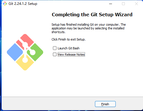Select the focused "View Release Notes" label
This screenshot has height=111, width=143.
[71, 55]
